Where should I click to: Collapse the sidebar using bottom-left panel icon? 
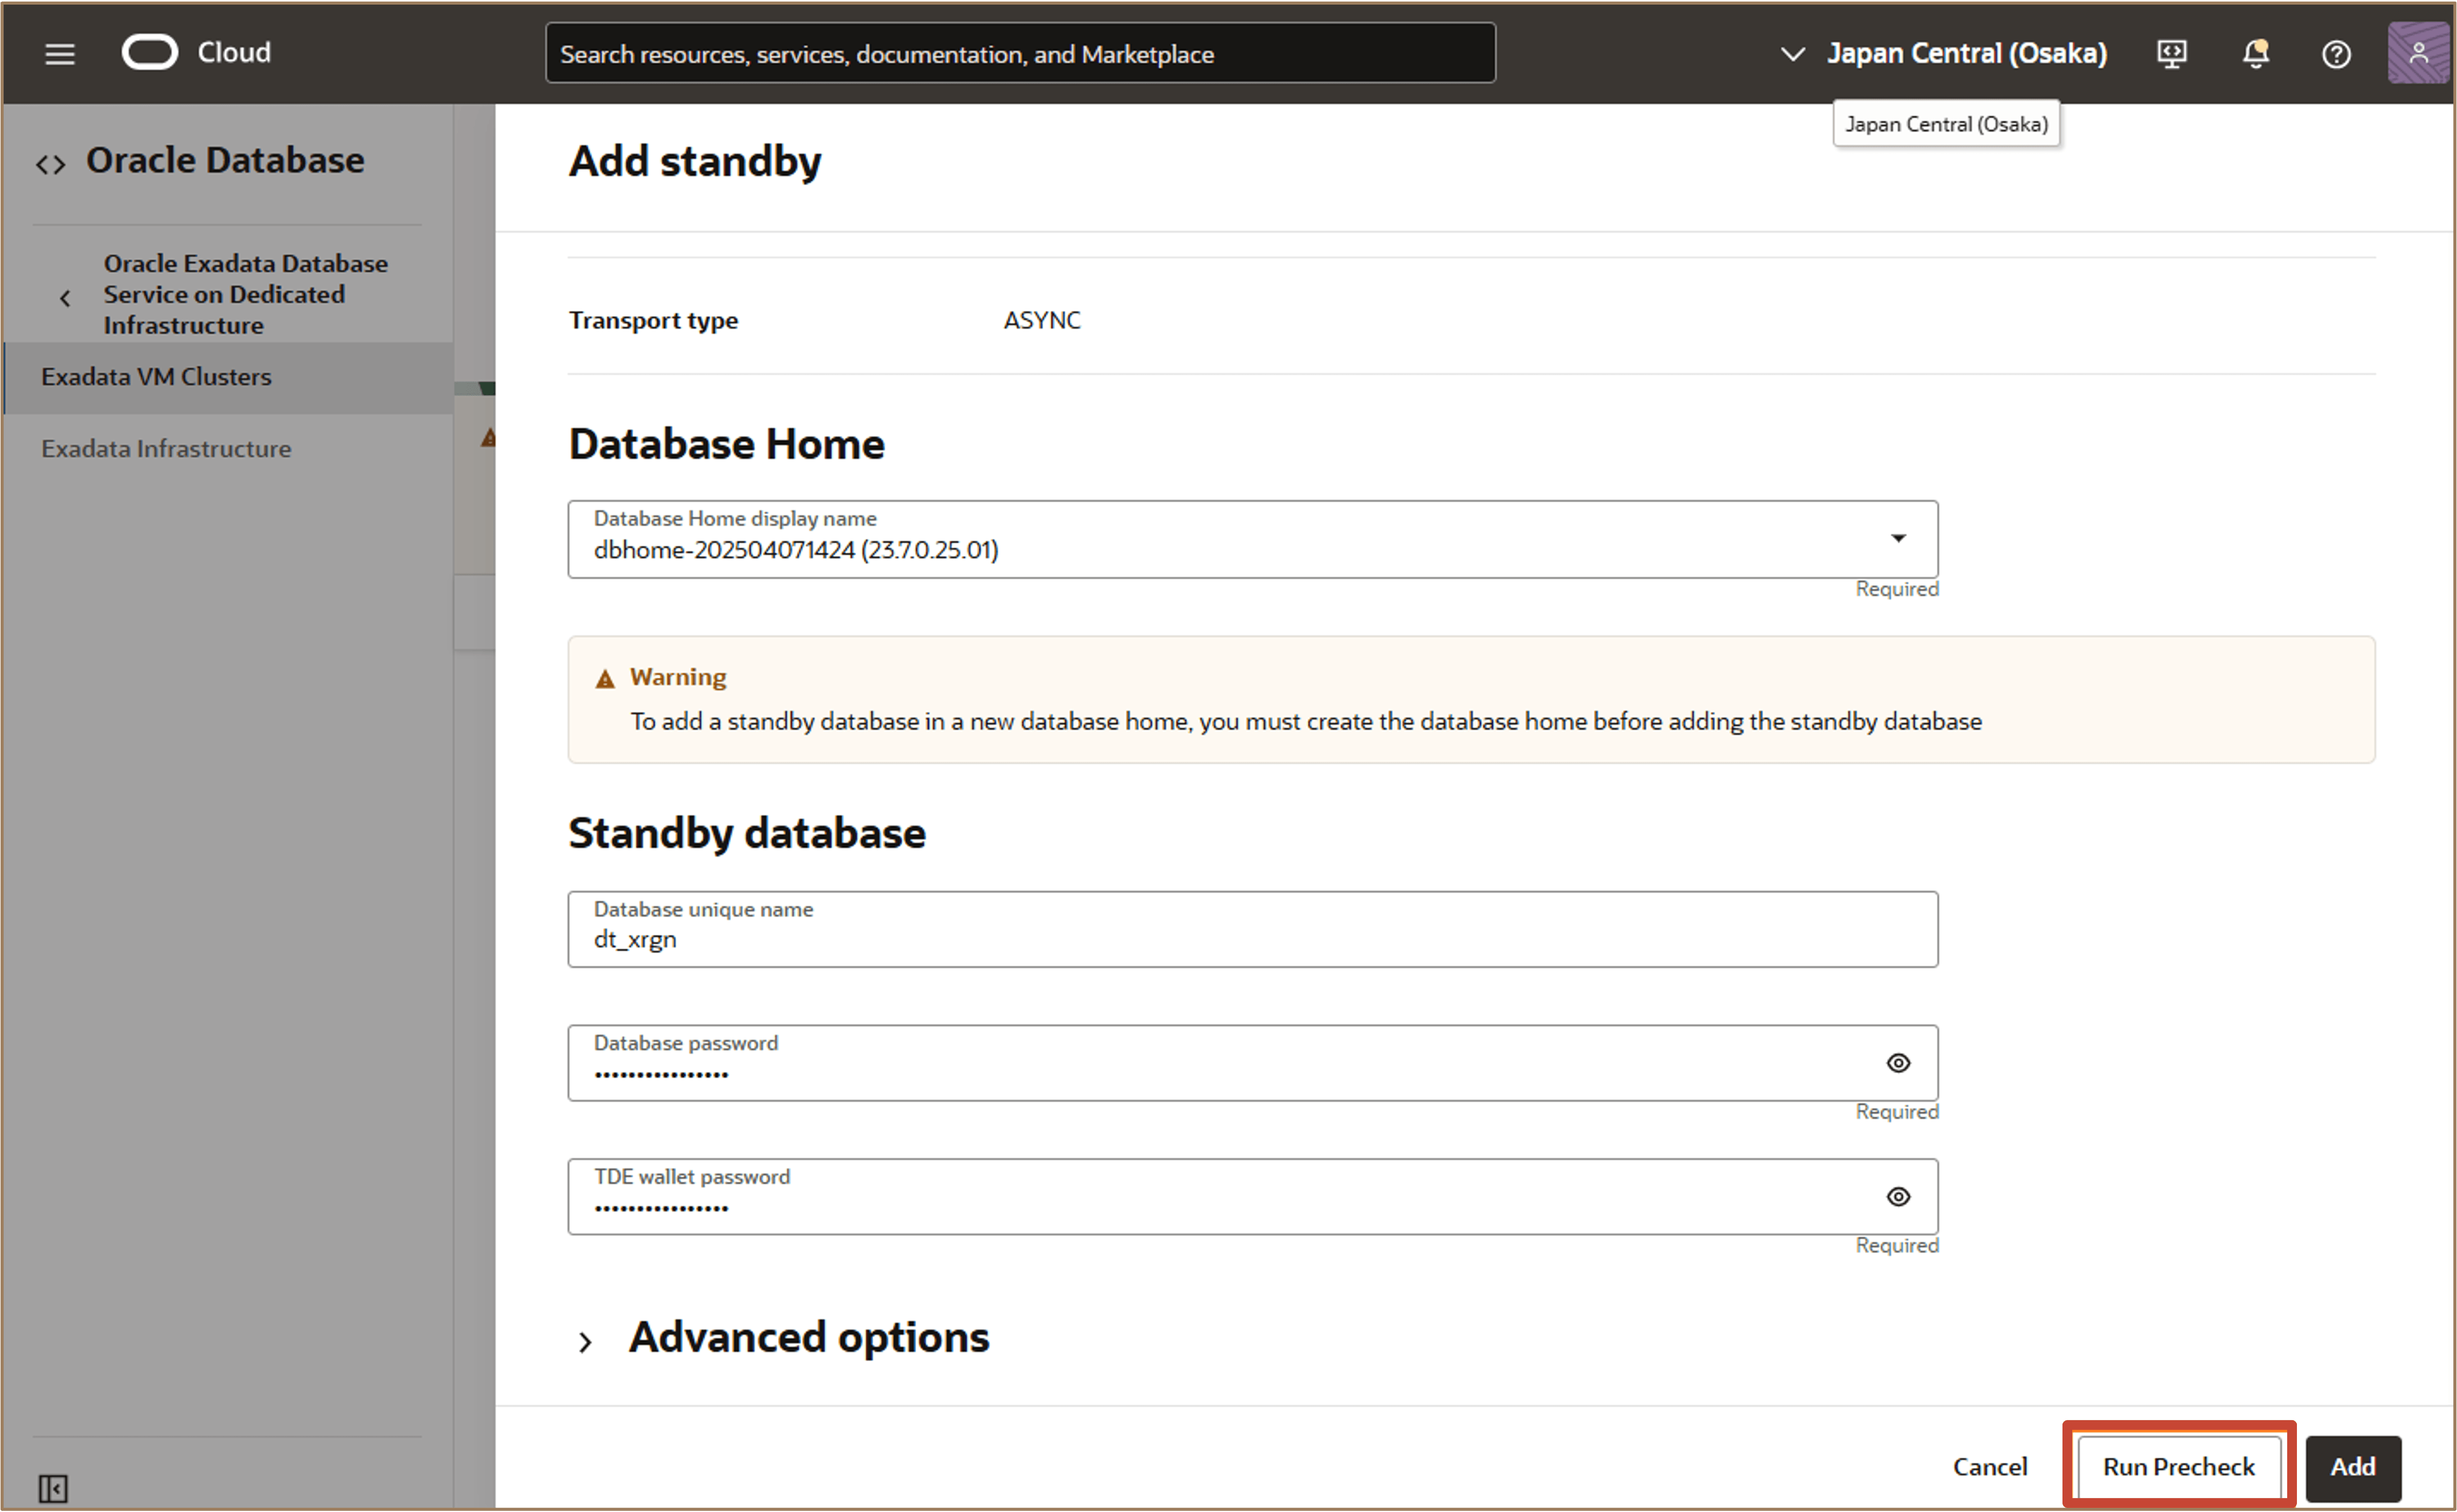pos(53,1488)
